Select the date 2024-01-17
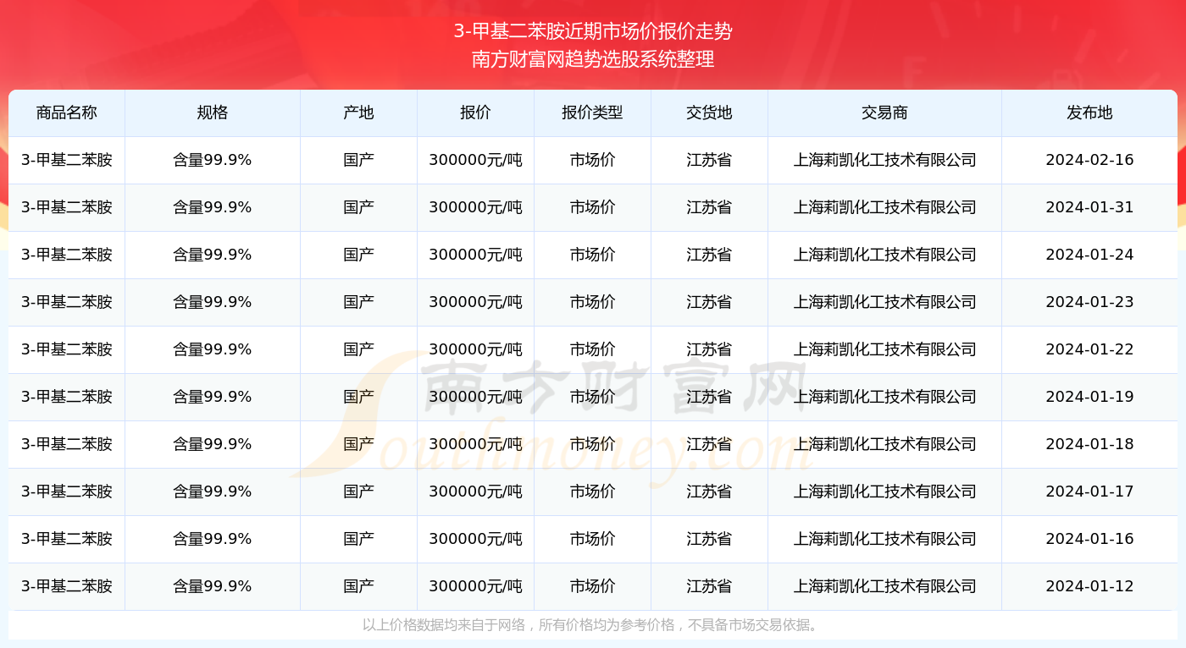The image size is (1186, 648). click(x=1089, y=491)
